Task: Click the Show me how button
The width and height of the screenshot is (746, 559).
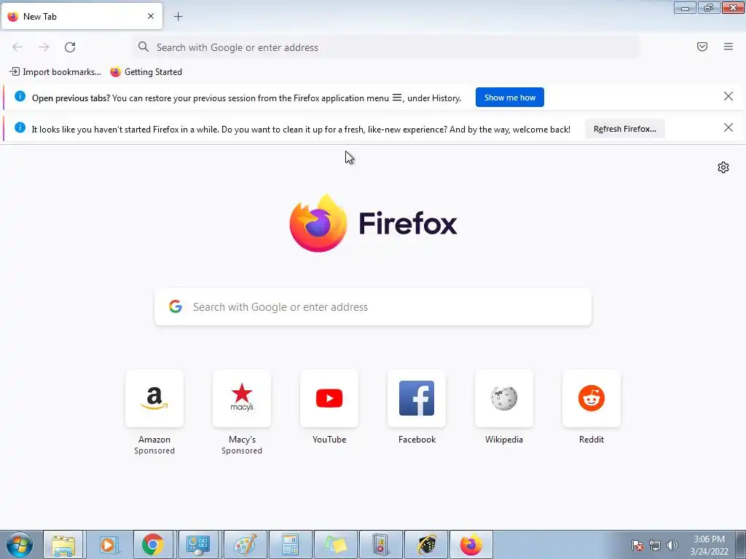Action: [x=509, y=98]
